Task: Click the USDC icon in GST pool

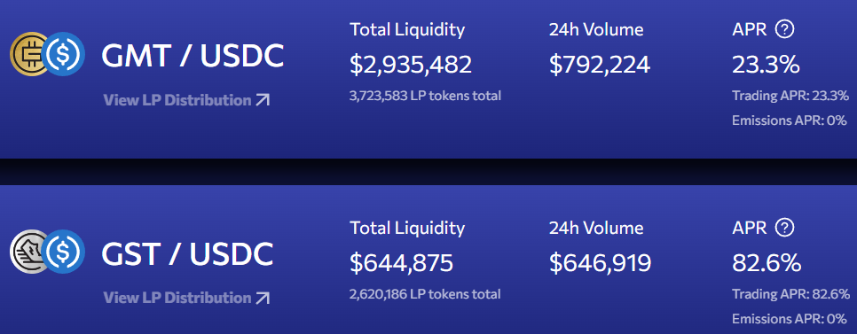Action: pyautogui.click(x=63, y=252)
